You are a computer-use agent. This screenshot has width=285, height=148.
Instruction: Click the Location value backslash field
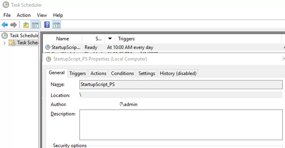click(181, 95)
